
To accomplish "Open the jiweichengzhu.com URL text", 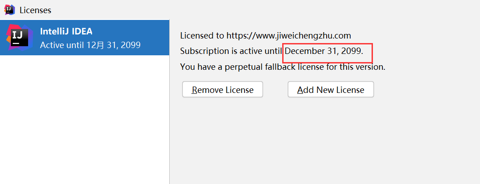I will pos(289,36).
